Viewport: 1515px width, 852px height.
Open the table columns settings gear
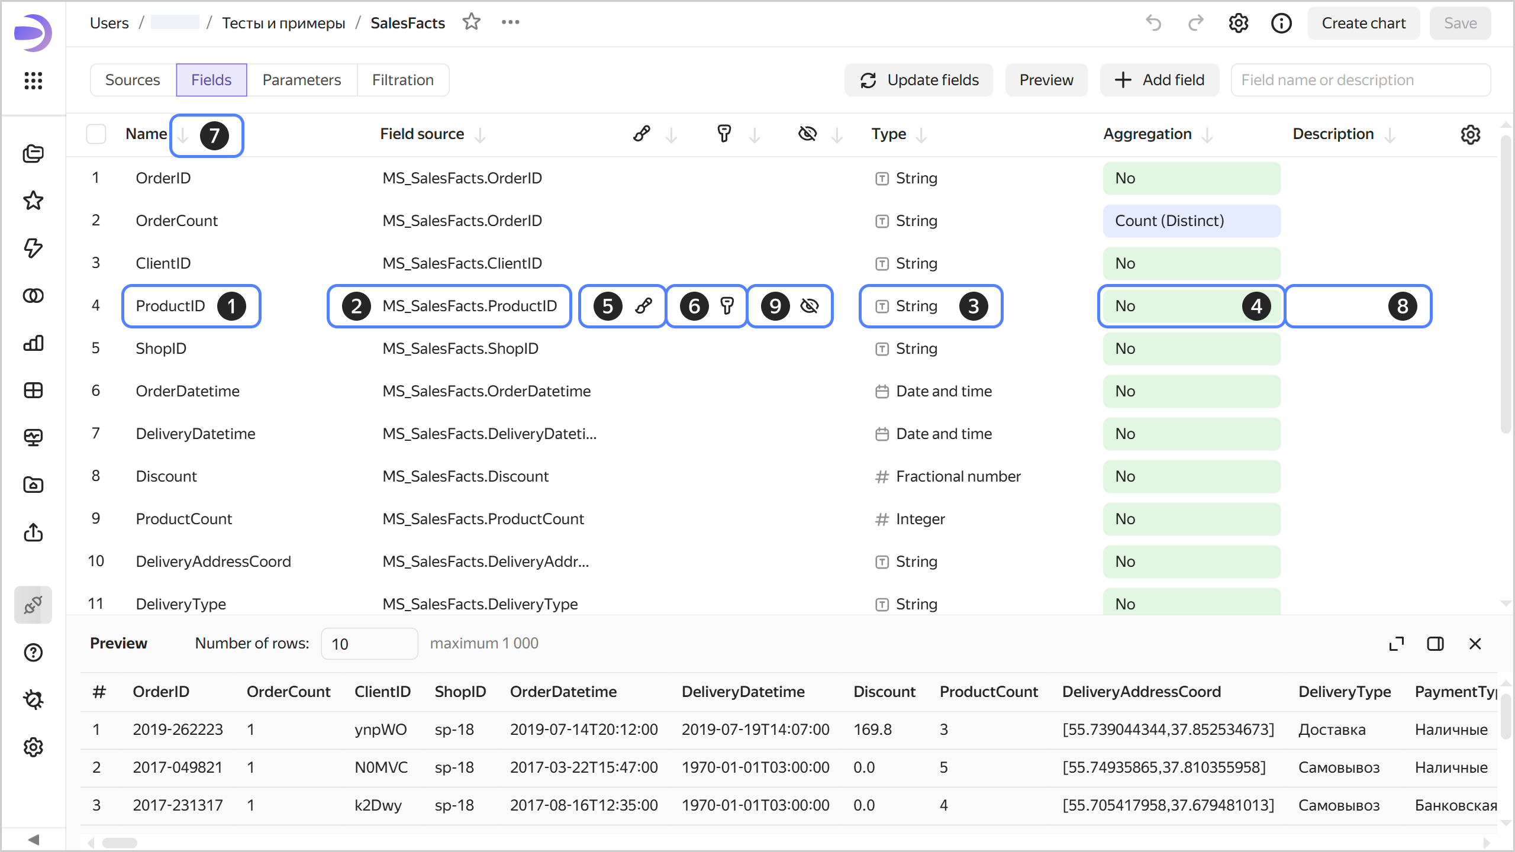[x=1470, y=134]
